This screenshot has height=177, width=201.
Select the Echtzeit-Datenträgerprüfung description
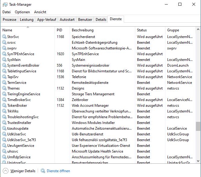(x=94, y=43)
